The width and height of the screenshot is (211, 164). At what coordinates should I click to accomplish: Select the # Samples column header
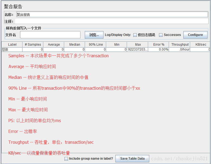(33, 44)
